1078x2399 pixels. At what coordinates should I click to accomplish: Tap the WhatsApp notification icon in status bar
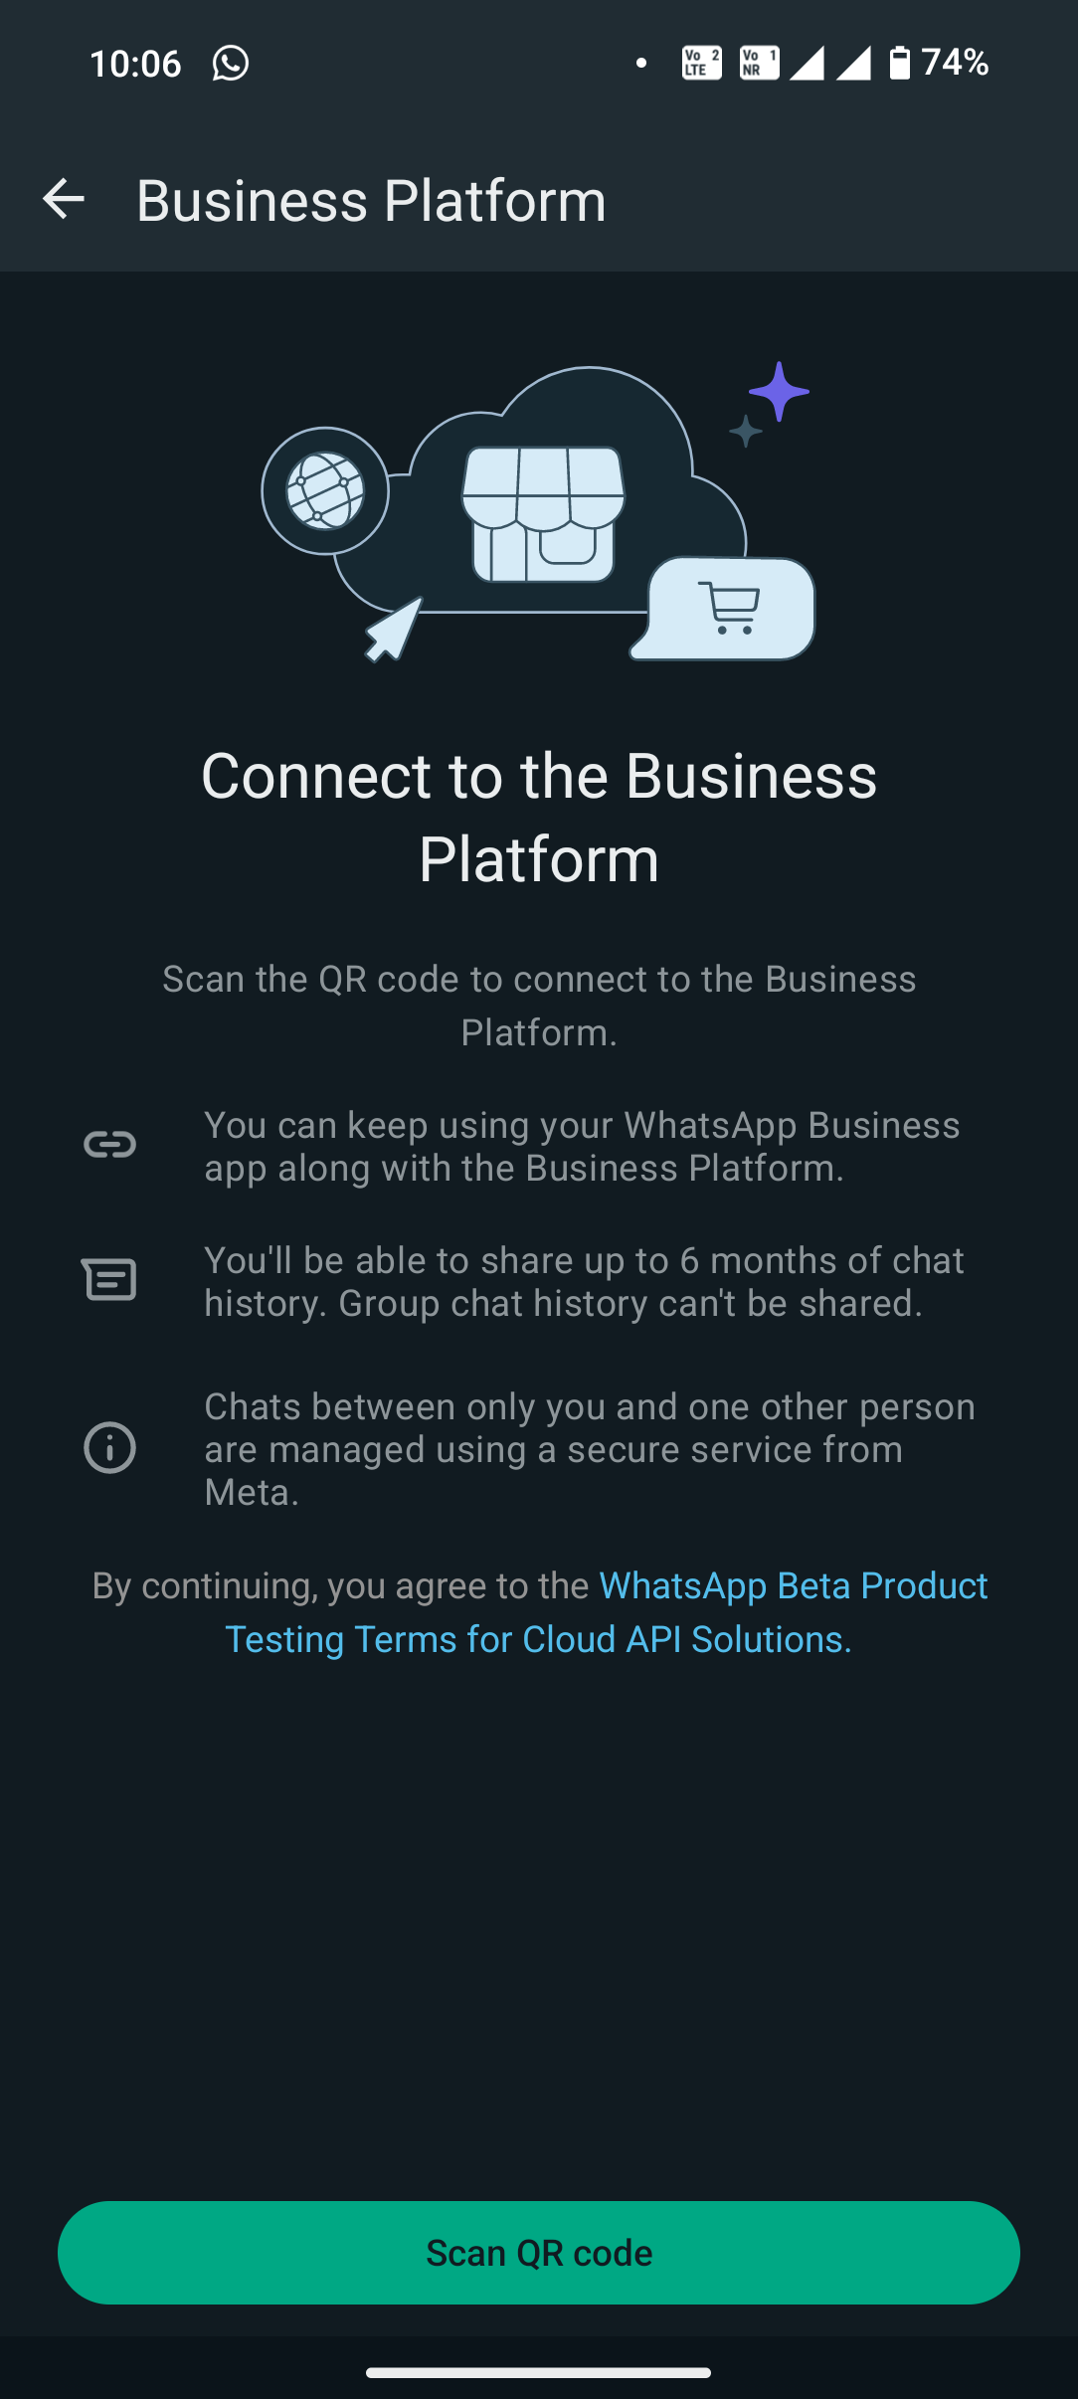pyautogui.click(x=230, y=64)
